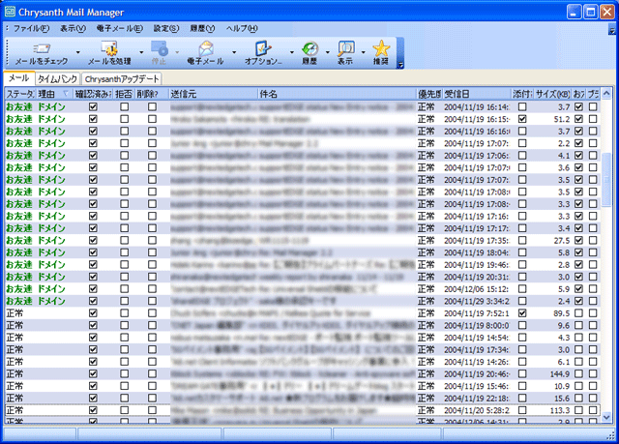The width and height of the screenshot is (619, 444).
Task: Click the menu bar overflow arrow at right
Action: coord(612,31)
